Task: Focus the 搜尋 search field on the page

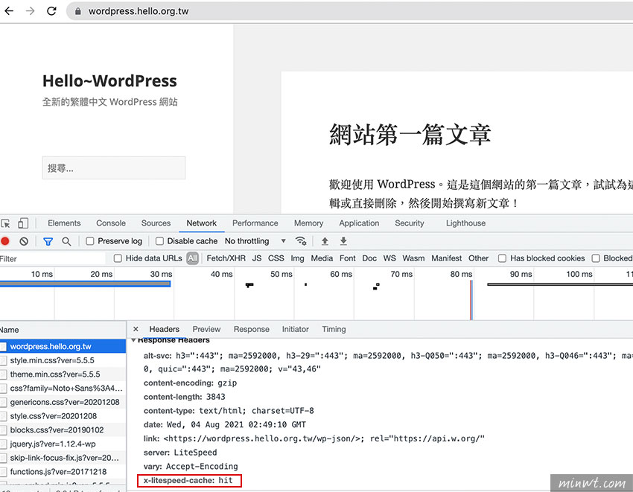Action: pyautogui.click(x=114, y=168)
